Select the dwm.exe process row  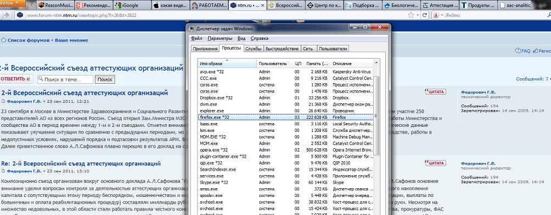pos(285,104)
